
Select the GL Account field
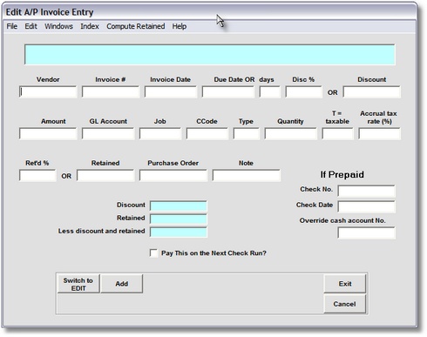tap(108, 134)
